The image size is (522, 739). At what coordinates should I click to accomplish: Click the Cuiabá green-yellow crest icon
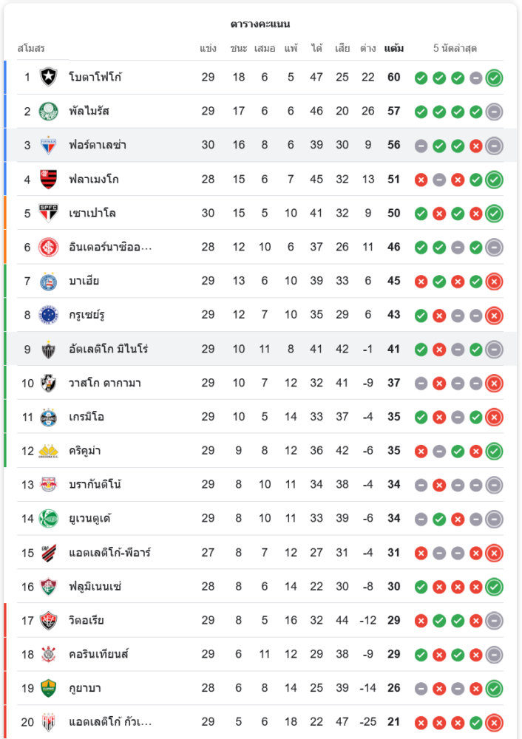click(x=49, y=688)
